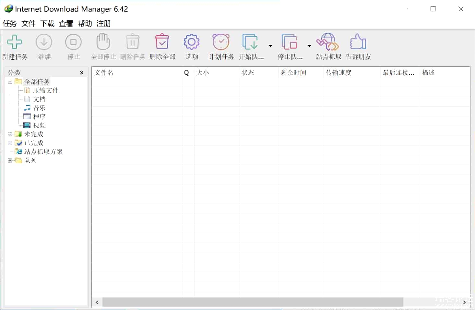Click the 站点抓取 site grabber icon
The height and width of the screenshot is (310, 475).
[x=328, y=42]
